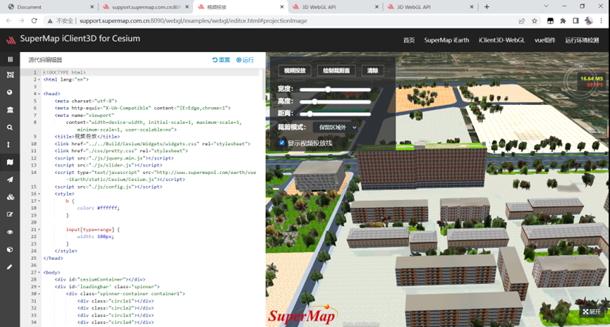Image resolution: width=610 pixels, height=327 pixels.
Task: Open the stacked cubes icon category
Action: 10,197
